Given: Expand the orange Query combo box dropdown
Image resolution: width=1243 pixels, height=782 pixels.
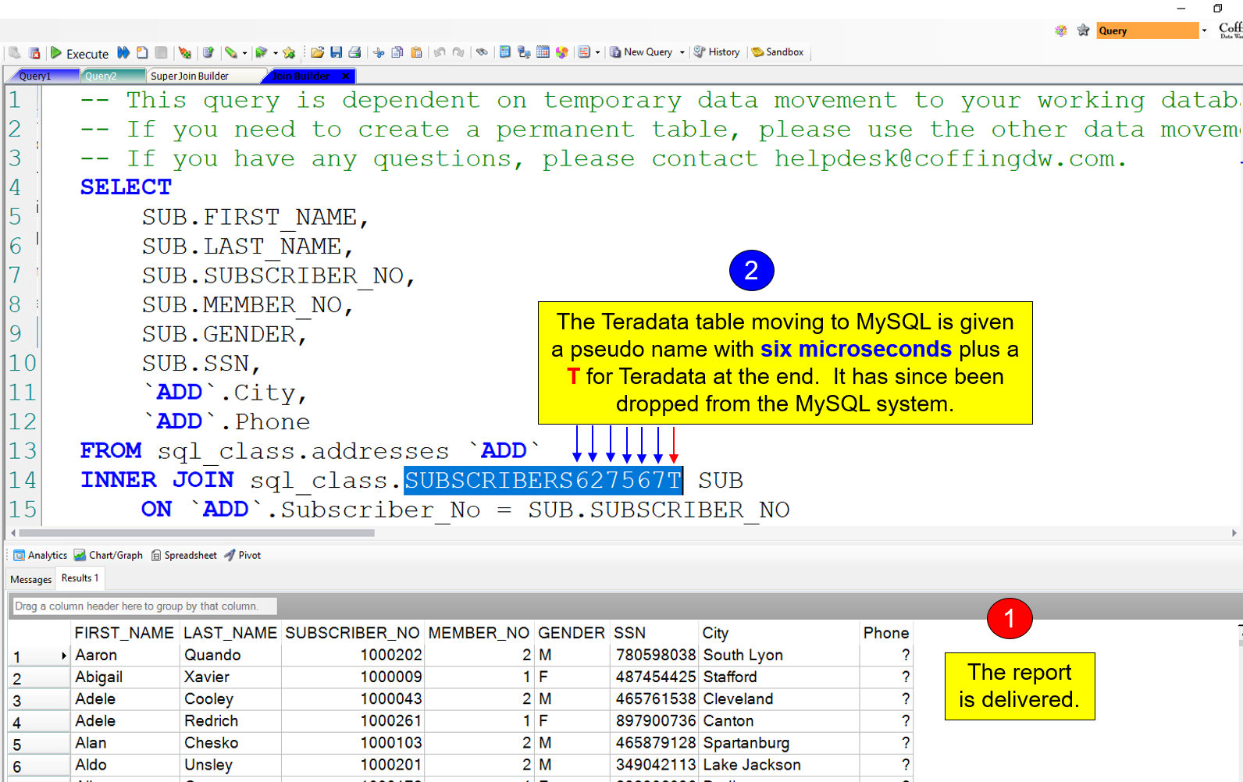Looking at the screenshot, I should (x=1204, y=30).
